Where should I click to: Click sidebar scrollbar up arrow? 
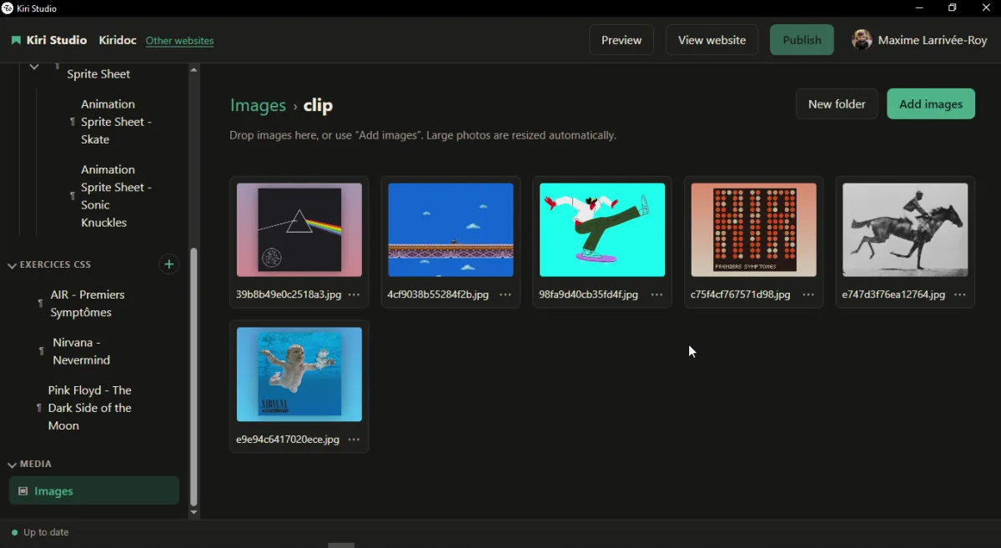[194, 70]
